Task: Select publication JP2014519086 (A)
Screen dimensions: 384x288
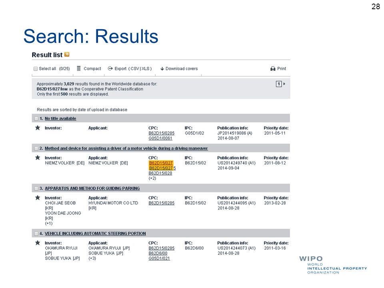Action: (x=235, y=133)
